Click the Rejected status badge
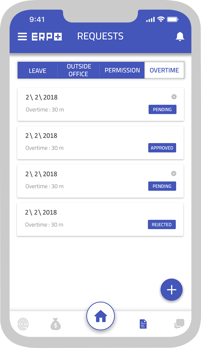This screenshot has width=201, height=348. [x=162, y=225]
